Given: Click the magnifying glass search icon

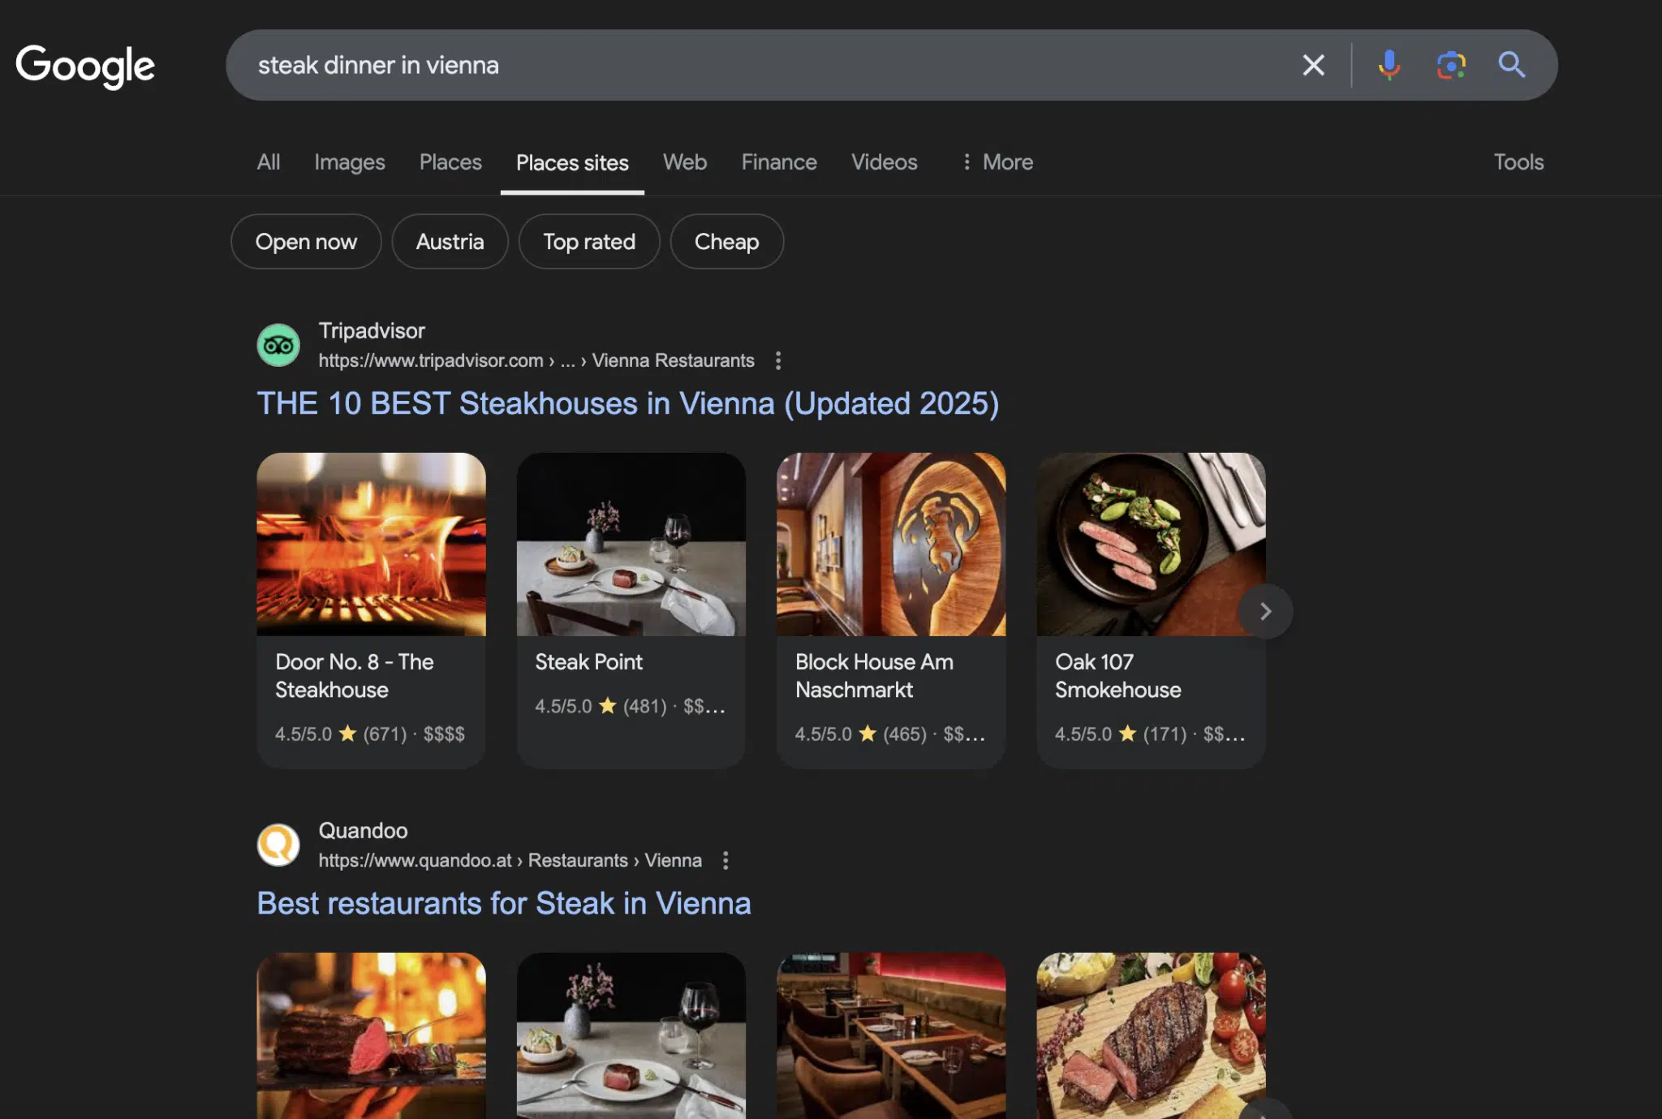Looking at the screenshot, I should point(1511,65).
